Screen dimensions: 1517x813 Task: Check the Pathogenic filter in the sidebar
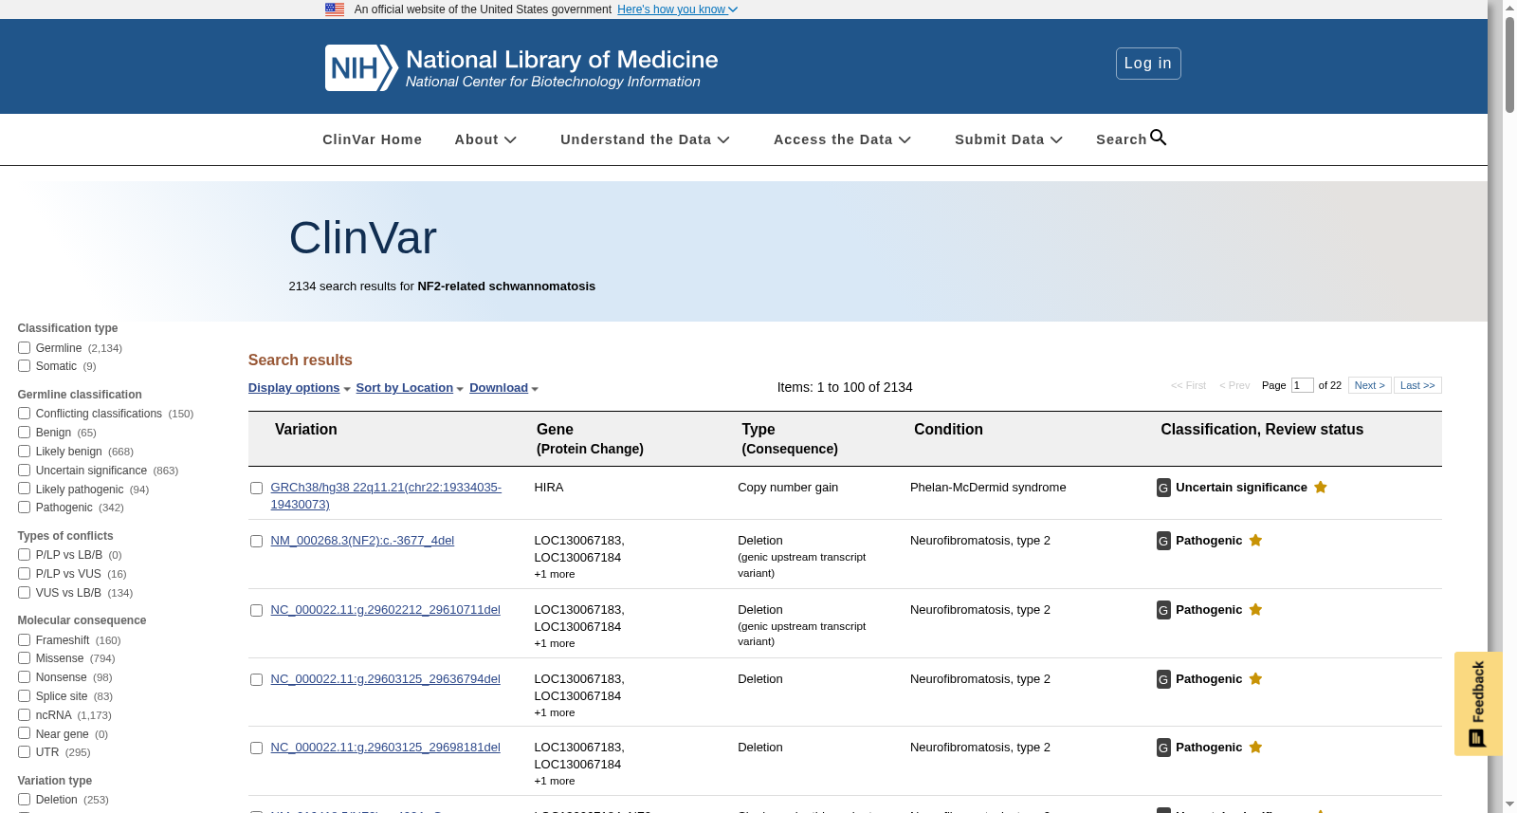(x=24, y=508)
